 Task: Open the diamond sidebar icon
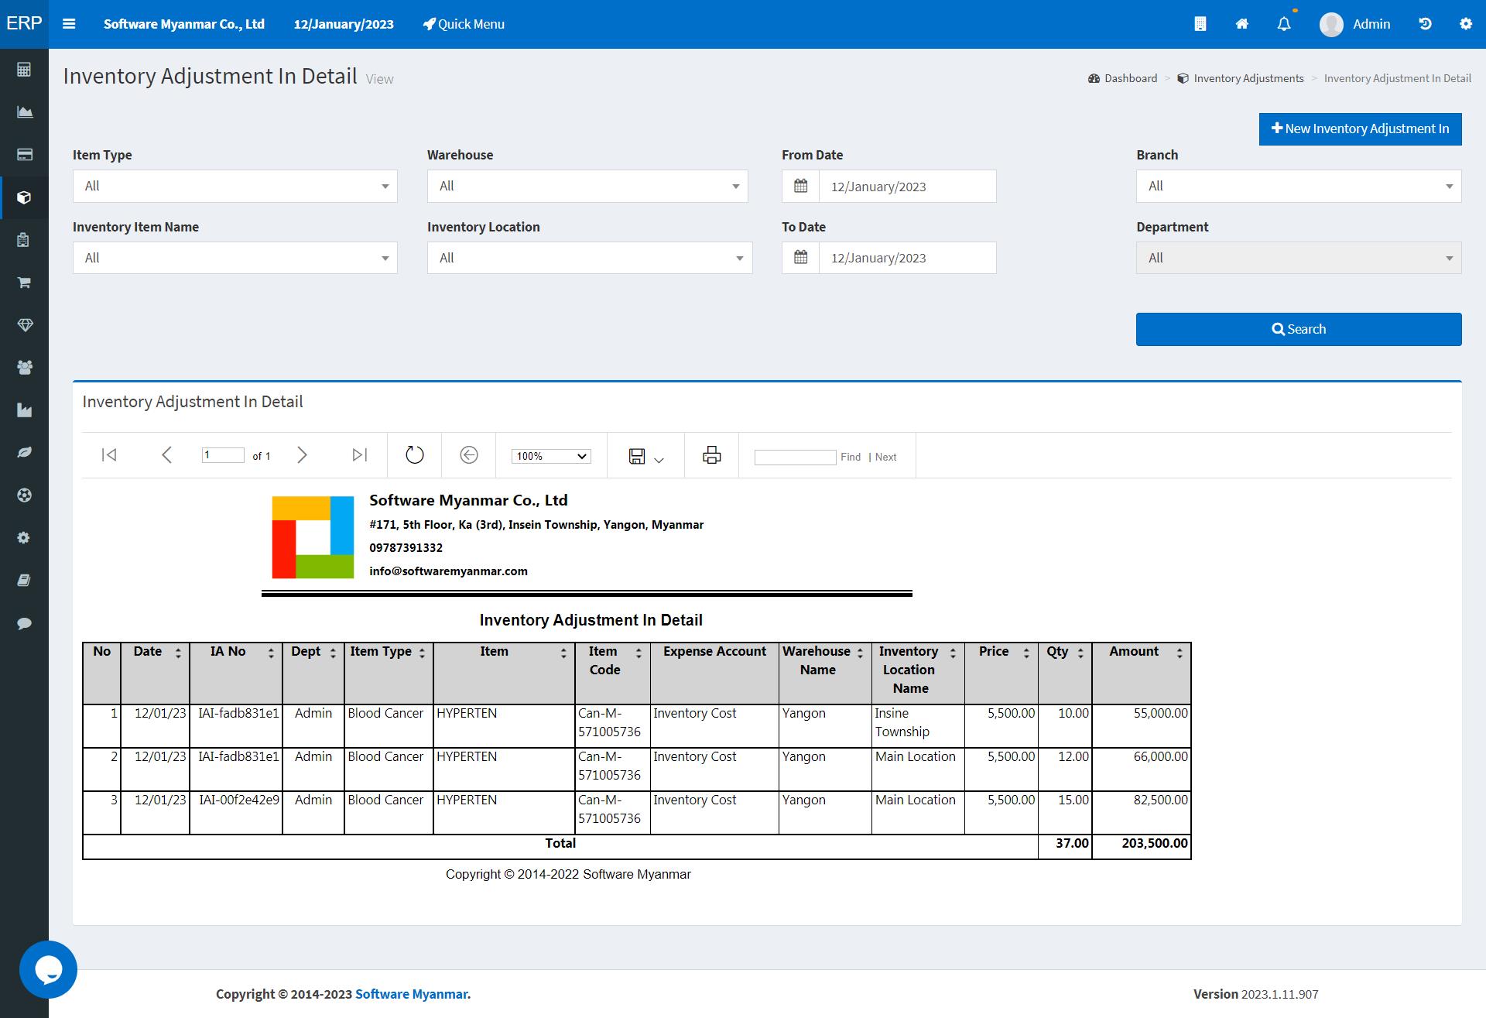(24, 325)
